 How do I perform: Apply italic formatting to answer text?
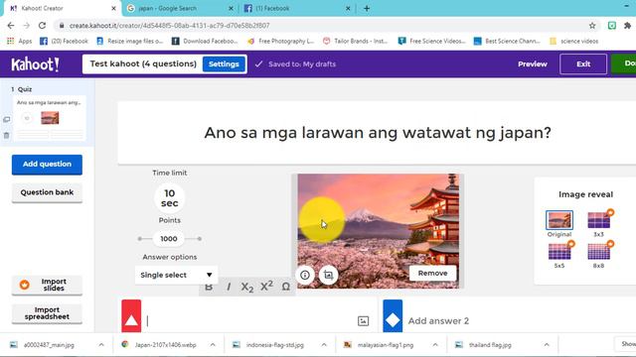[229, 287]
